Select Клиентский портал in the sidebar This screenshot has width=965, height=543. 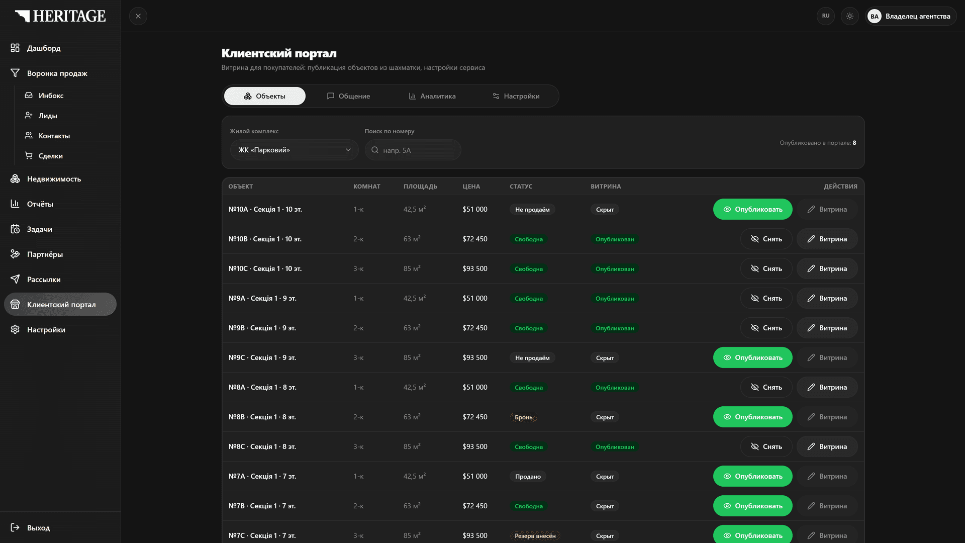tap(60, 304)
